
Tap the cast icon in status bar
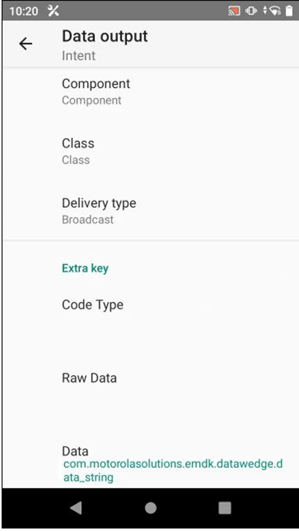click(234, 11)
